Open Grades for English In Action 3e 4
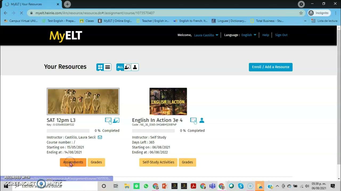 pyautogui.click(x=187, y=162)
